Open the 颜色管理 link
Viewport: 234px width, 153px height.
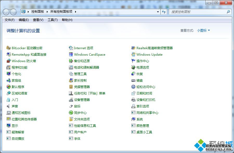143,126
